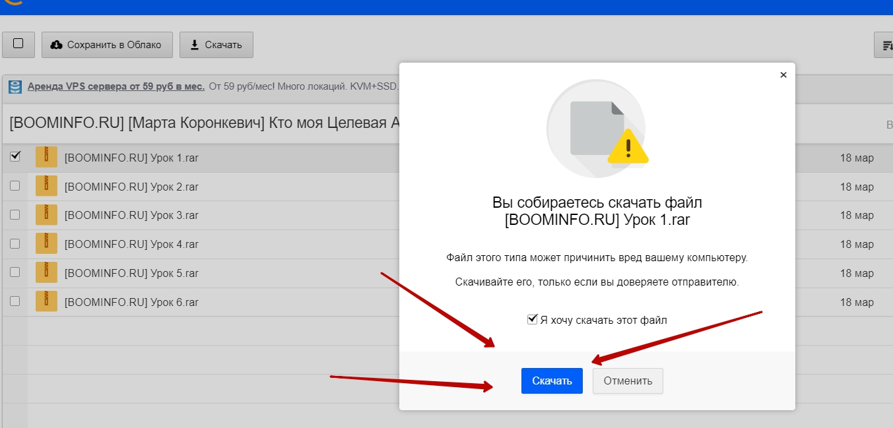
Task: Click the archive icon of Урок 3.rar
Action: [46, 215]
